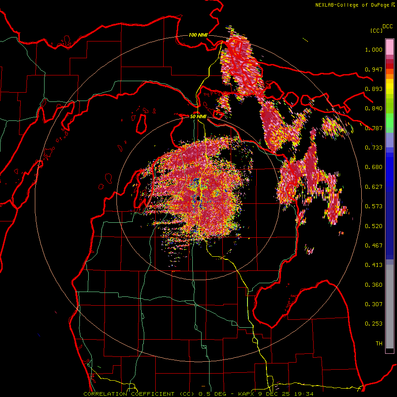Click the 1.000 scale value

click(x=374, y=49)
